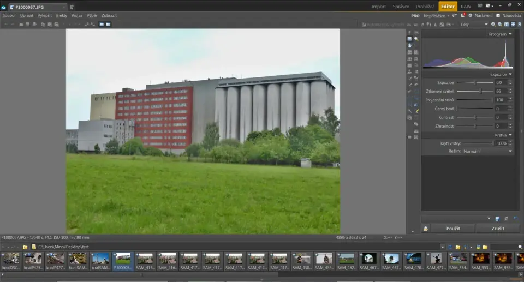The image size is (524, 282).
Task: Select the magnifier zoom tool
Action: pyautogui.click(x=416, y=39)
